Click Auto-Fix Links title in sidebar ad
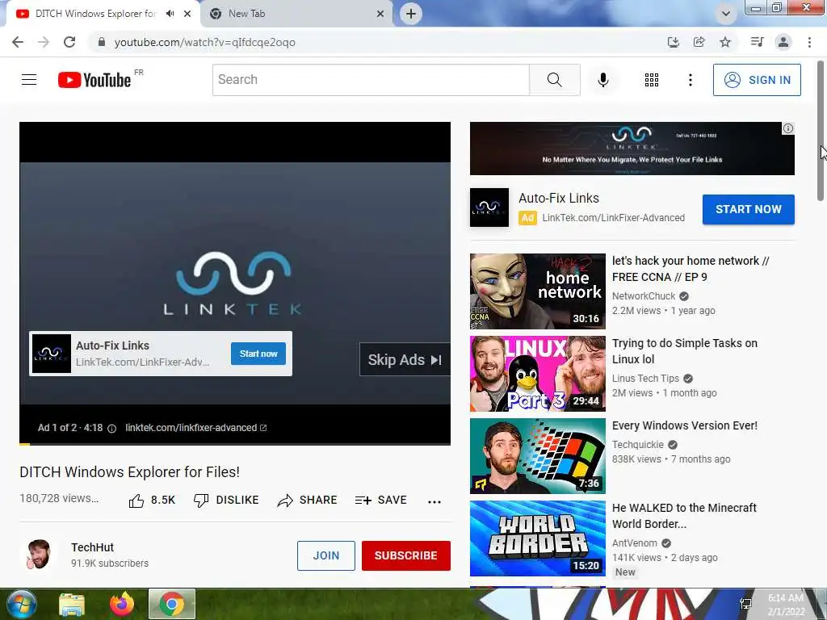 559,199
